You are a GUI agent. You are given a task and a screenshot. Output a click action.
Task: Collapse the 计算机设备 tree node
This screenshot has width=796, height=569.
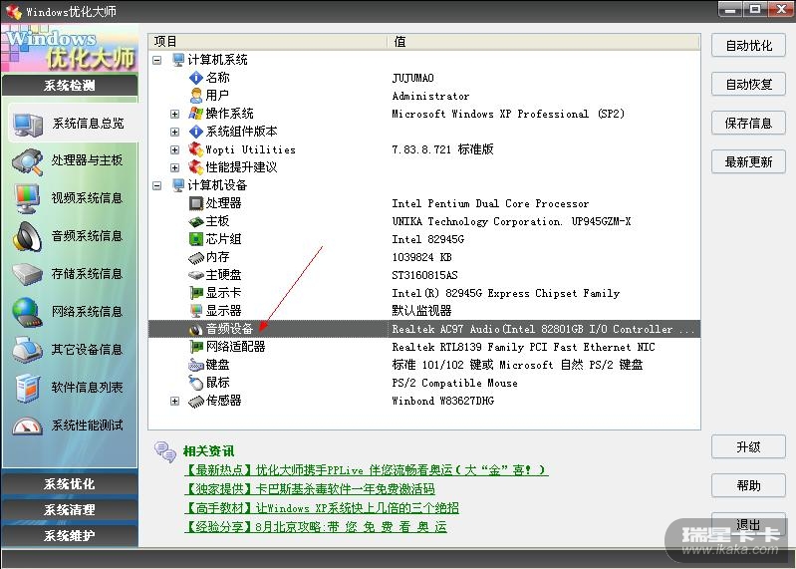157,185
